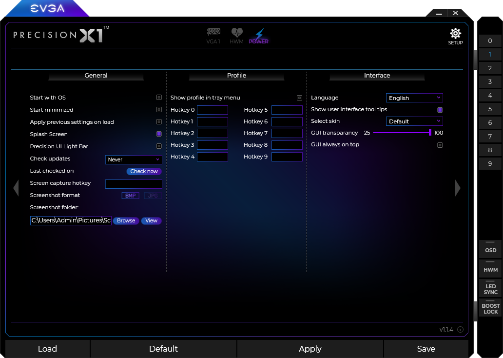Enable Start minimized checkbox
This screenshot has width=503, height=358.
(159, 109)
